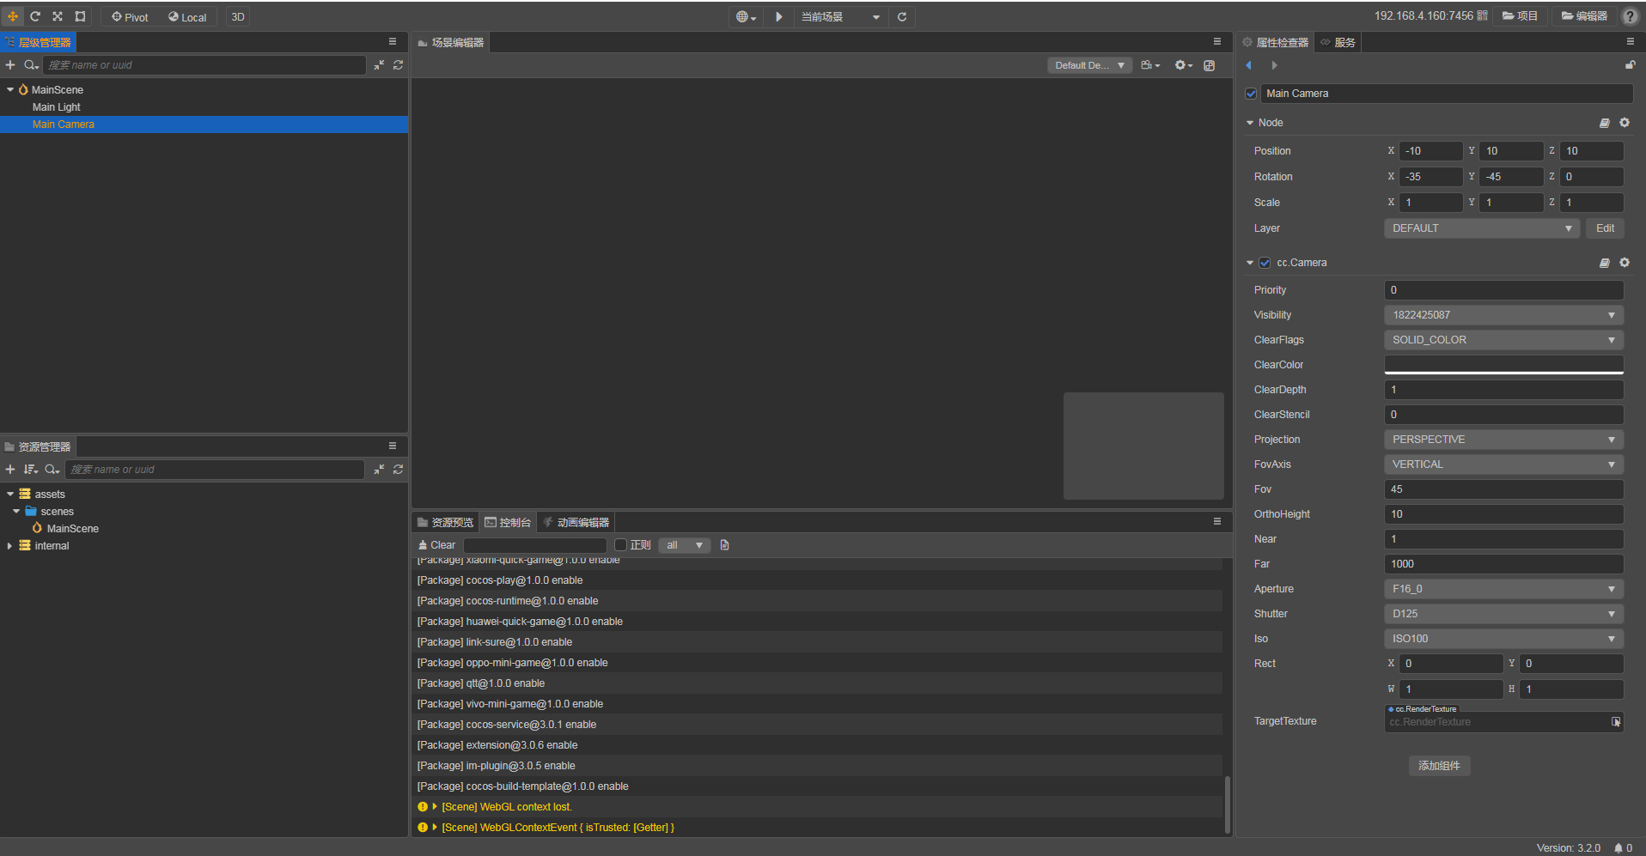Open the 编辑器 editor folder button
The image size is (1646, 856).
tap(1584, 16)
